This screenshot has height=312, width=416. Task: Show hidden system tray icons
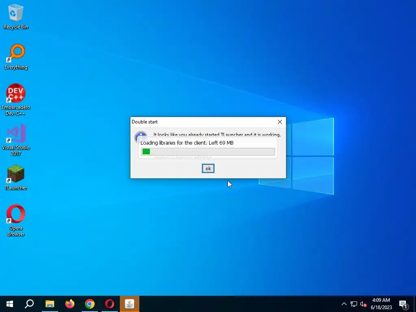point(344,304)
